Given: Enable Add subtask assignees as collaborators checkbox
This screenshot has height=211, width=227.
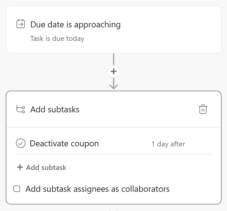Looking at the screenshot, I should click(x=17, y=189).
